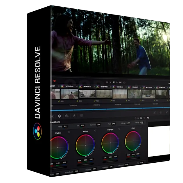Select clip 06 thumbnail in timeline
This screenshot has height=183, width=183.
pos(134,94)
